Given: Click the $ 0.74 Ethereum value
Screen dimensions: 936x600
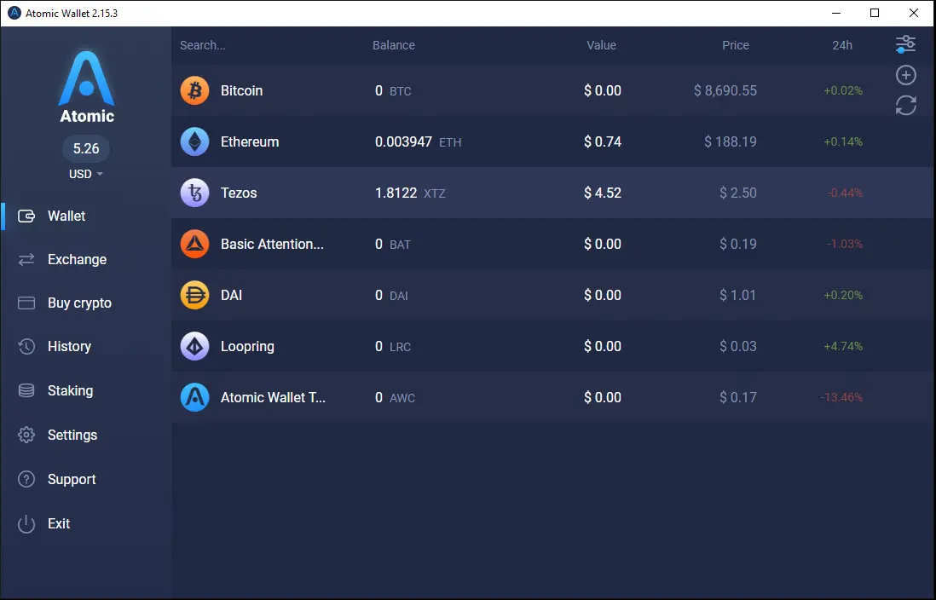Looking at the screenshot, I should click(x=603, y=142).
